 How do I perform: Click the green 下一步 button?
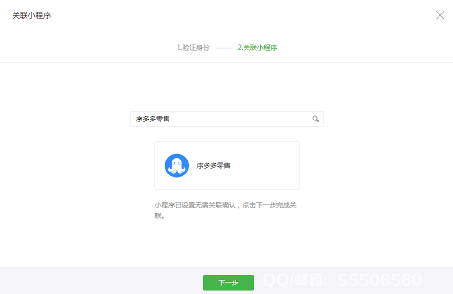click(x=228, y=282)
